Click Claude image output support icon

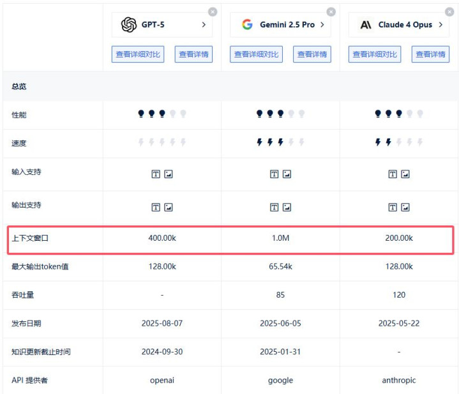[x=405, y=208]
